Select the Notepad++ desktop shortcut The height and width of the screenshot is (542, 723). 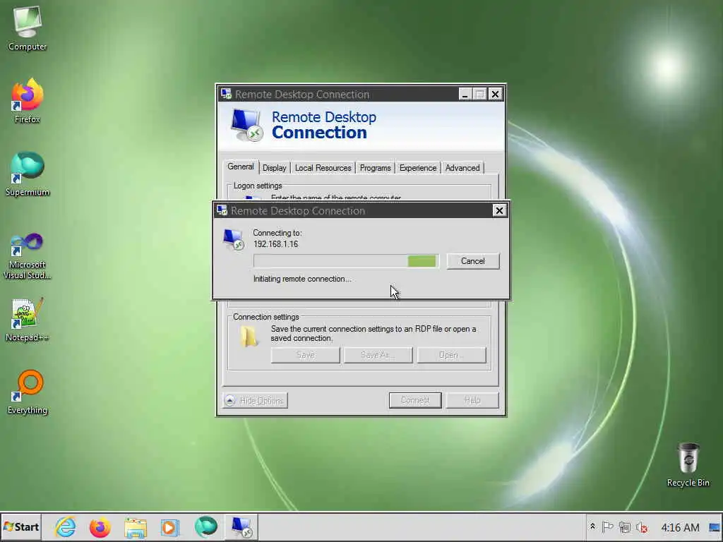tap(28, 320)
